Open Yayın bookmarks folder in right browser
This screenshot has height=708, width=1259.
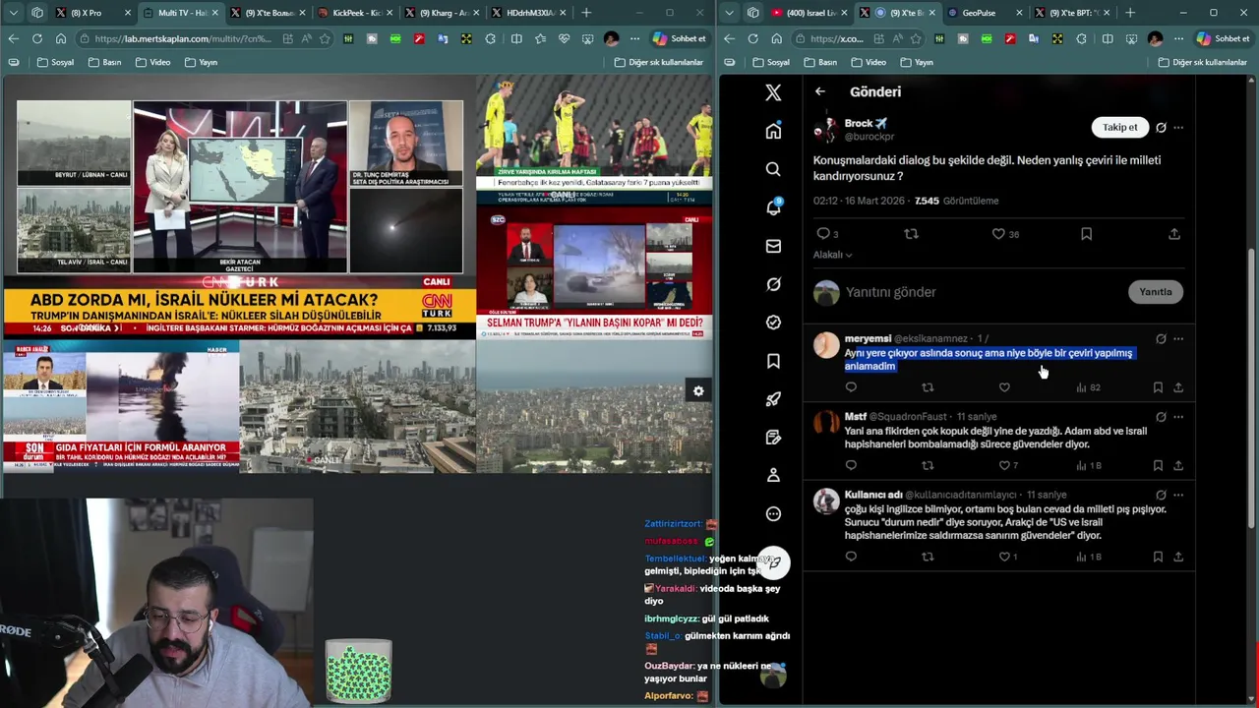pyautogui.click(x=916, y=62)
